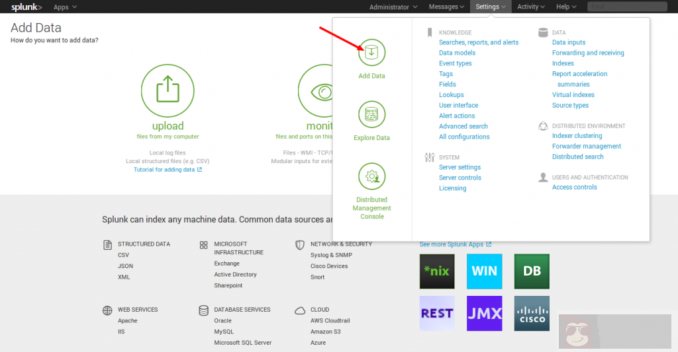Open Data inputs
Screen dimensions: 678x352
point(569,42)
